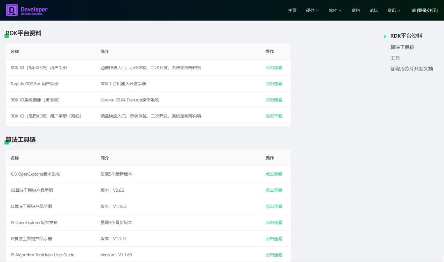Jump to RDK平台资料 in sidebar
The image size is (444, 262).
pos(406,36)
